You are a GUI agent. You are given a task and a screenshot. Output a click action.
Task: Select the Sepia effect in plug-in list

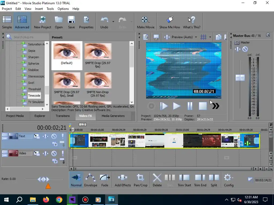32,51
